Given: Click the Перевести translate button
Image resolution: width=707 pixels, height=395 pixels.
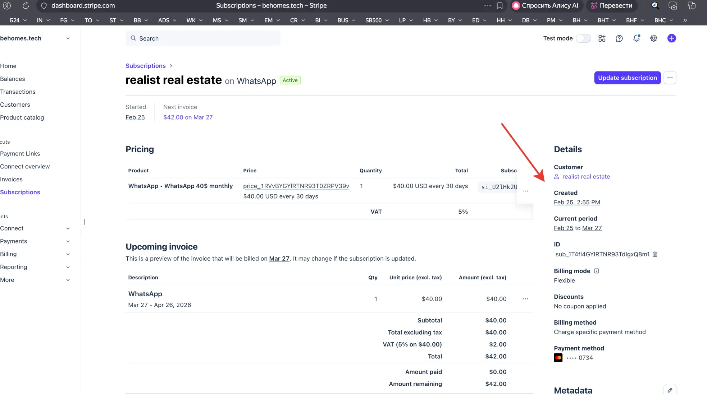Looking at the screenshot, I should coord(611,6).
